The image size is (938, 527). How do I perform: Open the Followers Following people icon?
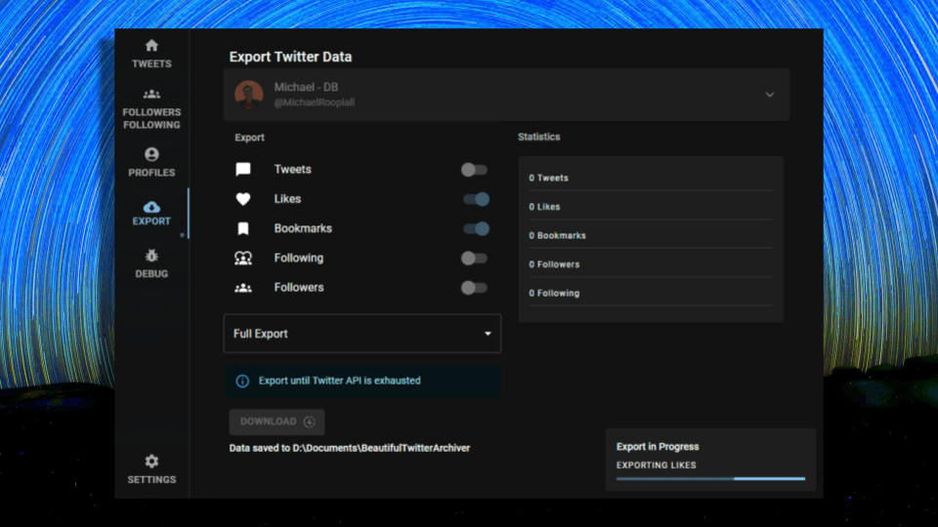click(151, 94)
